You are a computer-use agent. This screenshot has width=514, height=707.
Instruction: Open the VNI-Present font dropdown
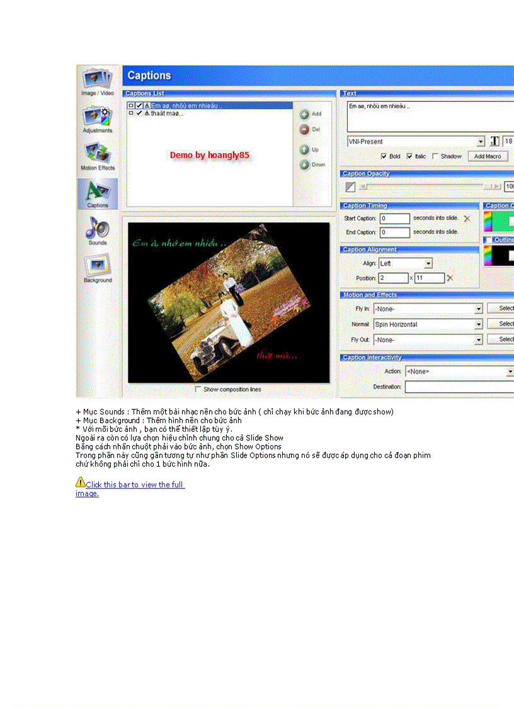[x=481, y=141]
